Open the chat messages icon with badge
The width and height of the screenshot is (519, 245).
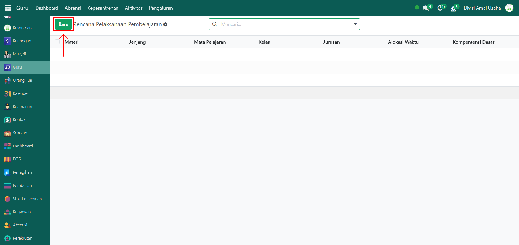click(426, 8)
